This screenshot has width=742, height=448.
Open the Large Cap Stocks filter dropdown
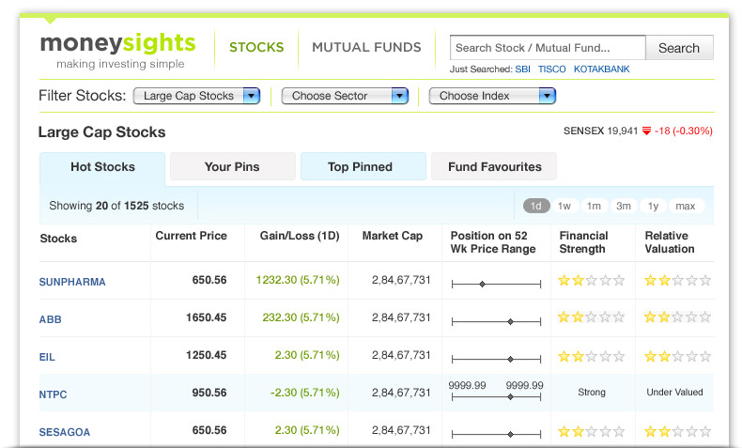(197, 96)
